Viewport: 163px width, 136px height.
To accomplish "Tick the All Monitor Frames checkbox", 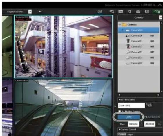I will pyautogui.click(x=119, y=111).
